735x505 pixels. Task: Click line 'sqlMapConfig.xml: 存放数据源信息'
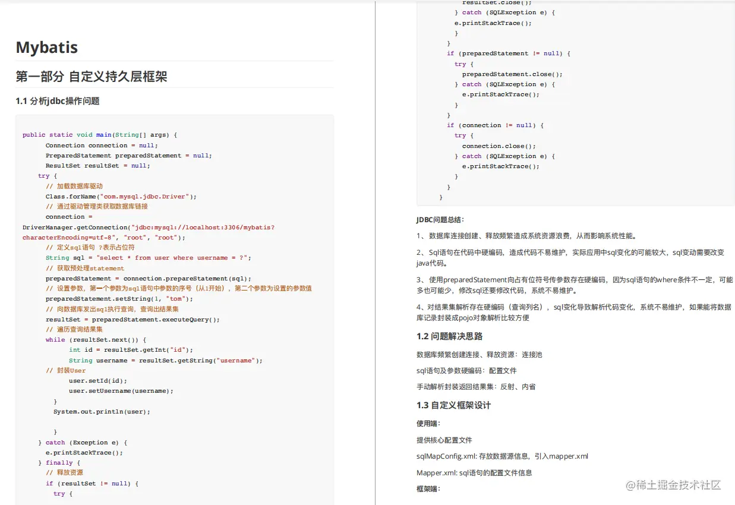[x=503, y=456]
